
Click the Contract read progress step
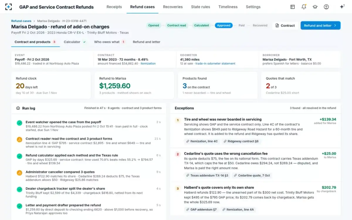[177, 26]
